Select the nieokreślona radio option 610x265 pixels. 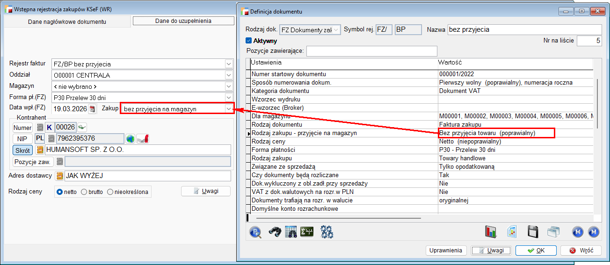point(110,192)
